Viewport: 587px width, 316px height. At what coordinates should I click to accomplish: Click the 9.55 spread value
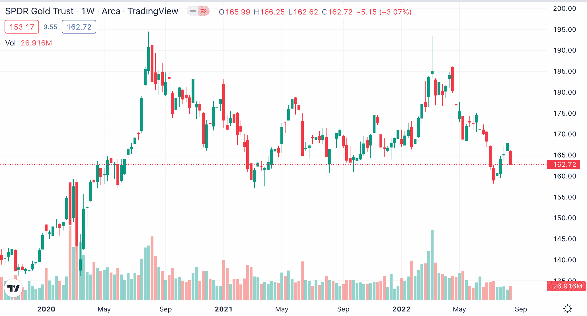(50, 27)
